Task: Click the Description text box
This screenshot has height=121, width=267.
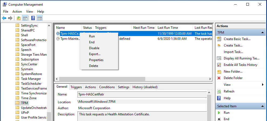Action: click(x=142, y=116)
